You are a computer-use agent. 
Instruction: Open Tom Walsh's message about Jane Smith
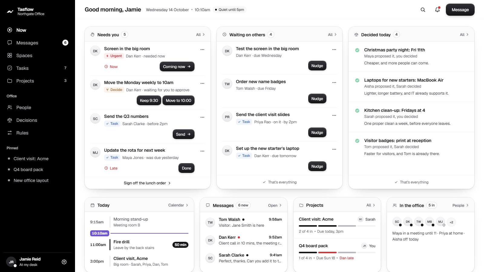tap(244, 222)
